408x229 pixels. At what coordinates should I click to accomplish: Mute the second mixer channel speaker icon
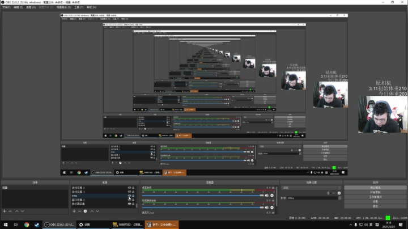pos(266,207)
